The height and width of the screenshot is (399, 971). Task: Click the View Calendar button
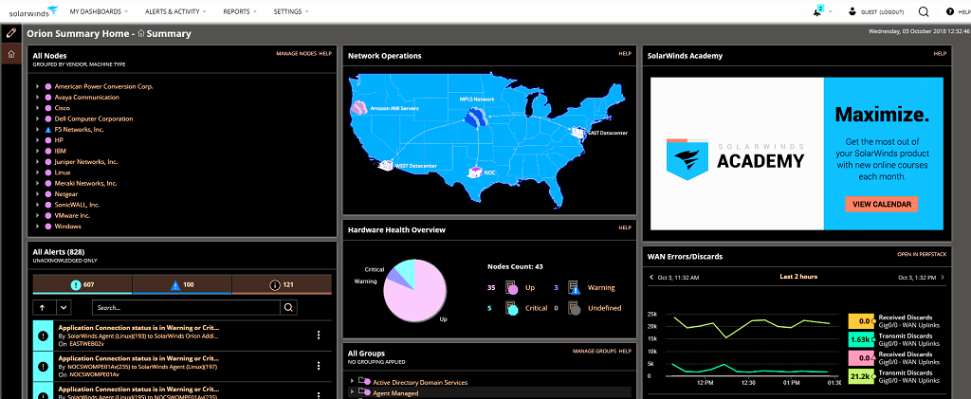click(881, 204)
